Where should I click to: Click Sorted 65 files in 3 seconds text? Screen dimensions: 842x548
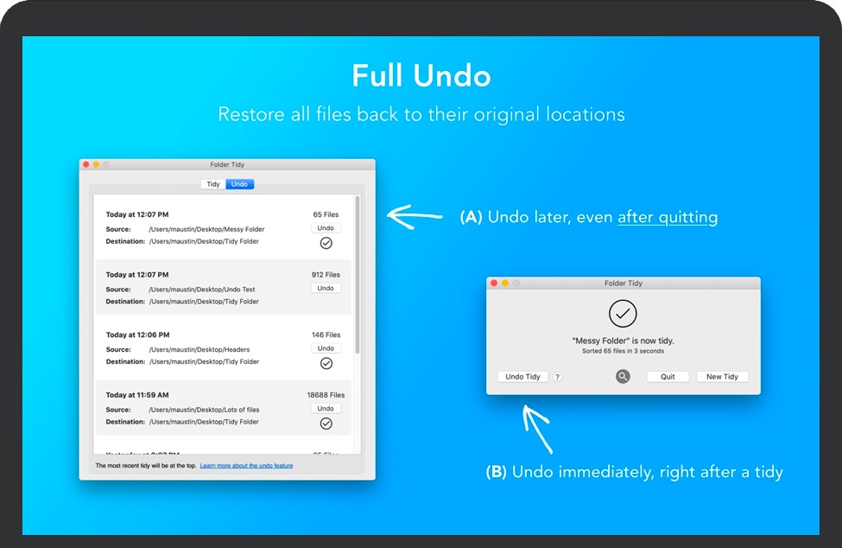[623, 352]
